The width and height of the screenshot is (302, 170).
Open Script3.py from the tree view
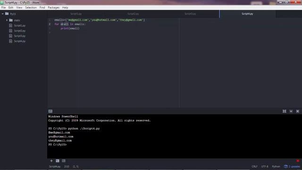tap(20, 36)
